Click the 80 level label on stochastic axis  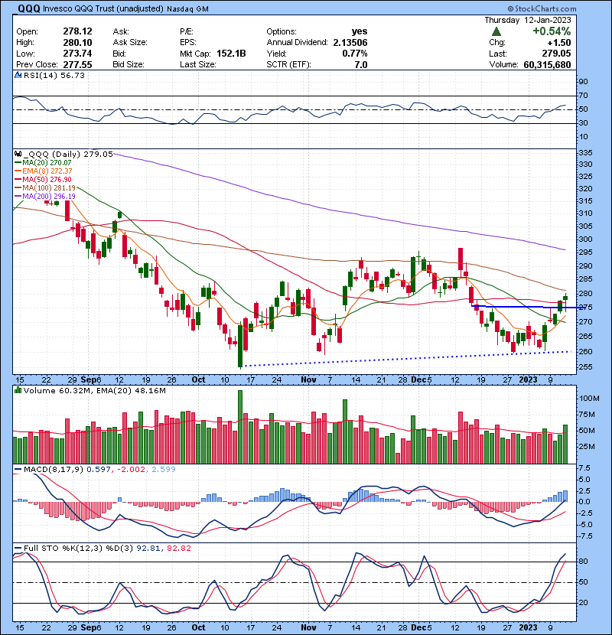pos(583,562)
